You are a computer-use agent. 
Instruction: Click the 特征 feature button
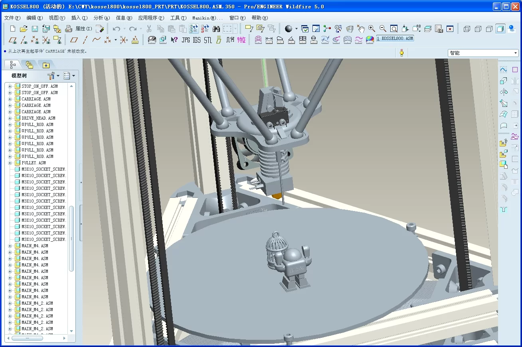[x=241, y=40]
